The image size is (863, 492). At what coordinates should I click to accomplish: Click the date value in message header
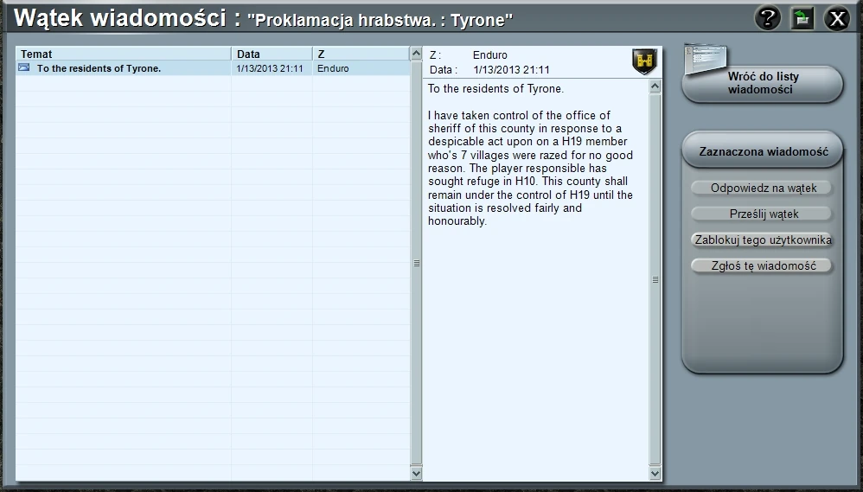511,70
